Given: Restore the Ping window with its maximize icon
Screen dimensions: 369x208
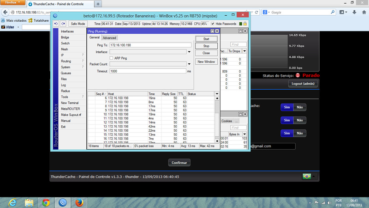Looking at the screenshot, I should [x=212, y=31].
